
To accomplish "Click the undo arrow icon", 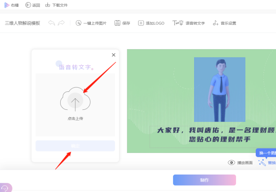I will click(52, 23).
